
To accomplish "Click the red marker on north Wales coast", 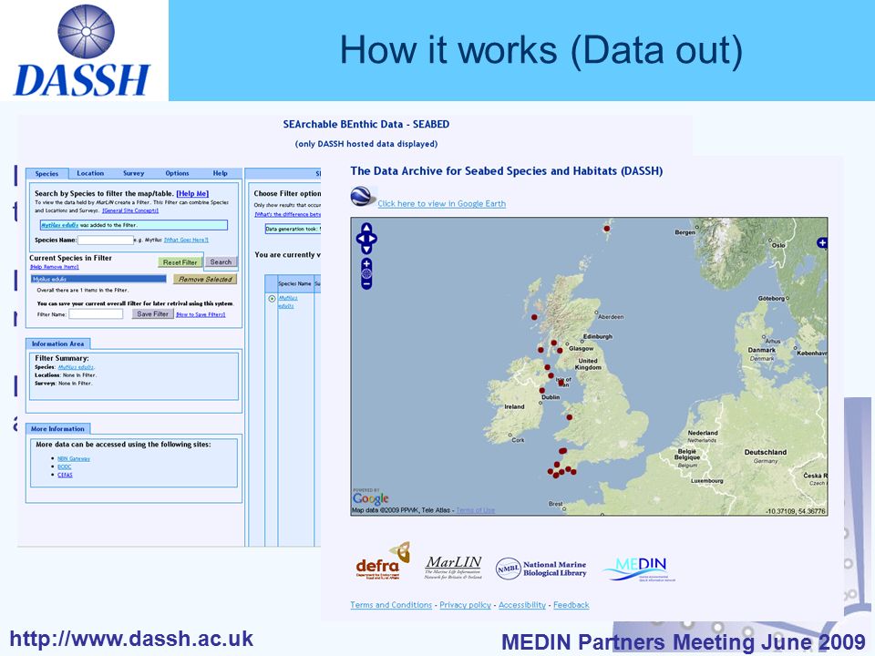I will pyautogui.click(x=569, y=417).
